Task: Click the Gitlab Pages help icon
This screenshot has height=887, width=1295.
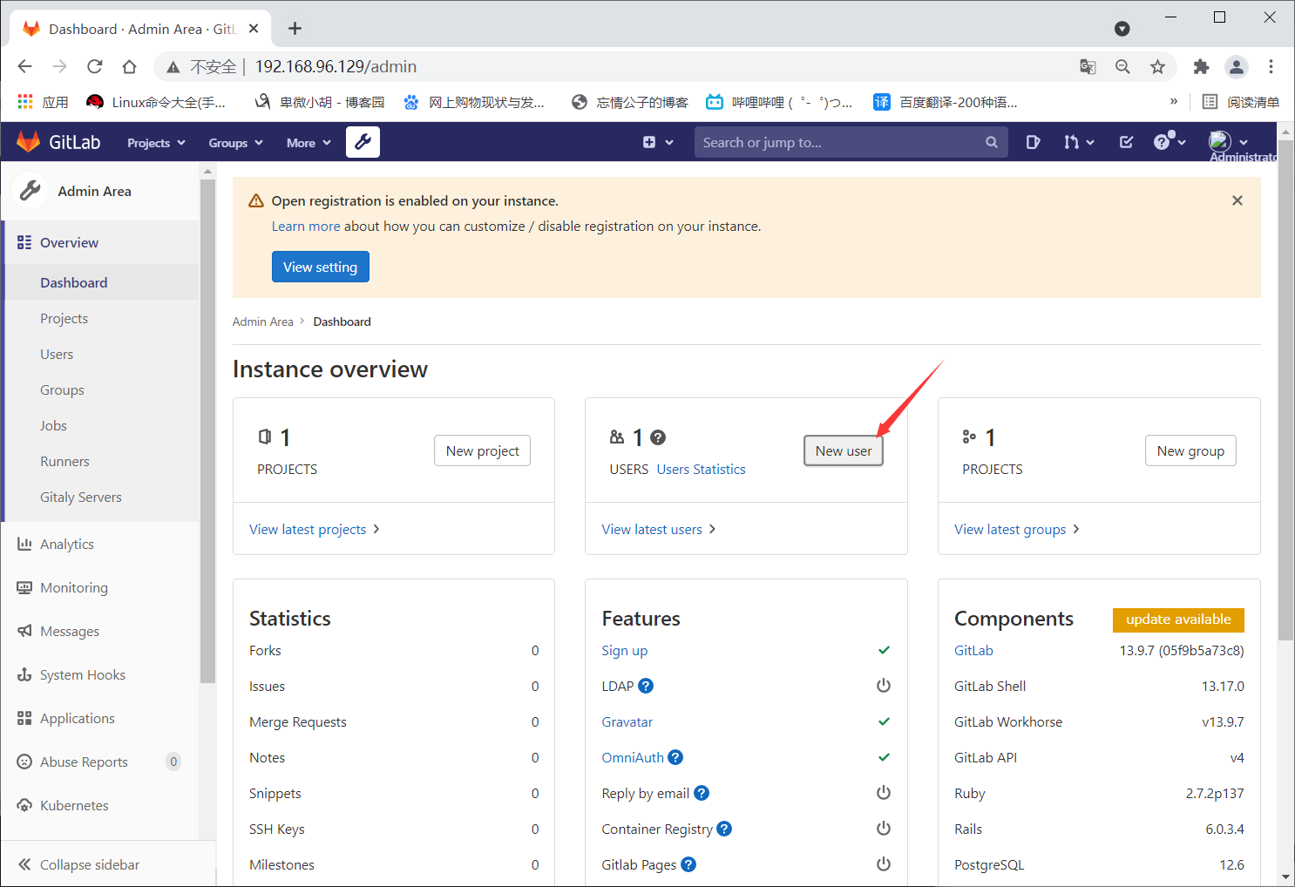Action: pyautogui.click(x=688, y=864)
